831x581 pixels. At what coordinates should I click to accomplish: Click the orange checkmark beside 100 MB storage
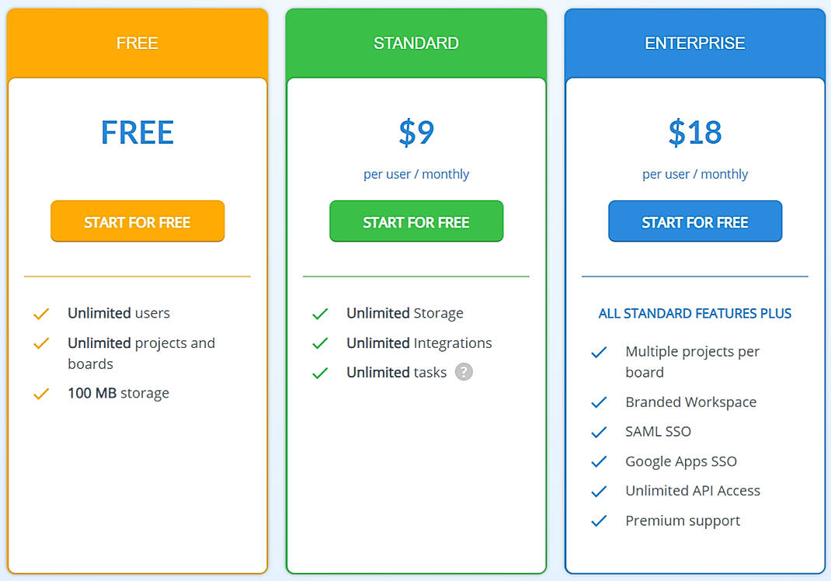tap(41, 394)
